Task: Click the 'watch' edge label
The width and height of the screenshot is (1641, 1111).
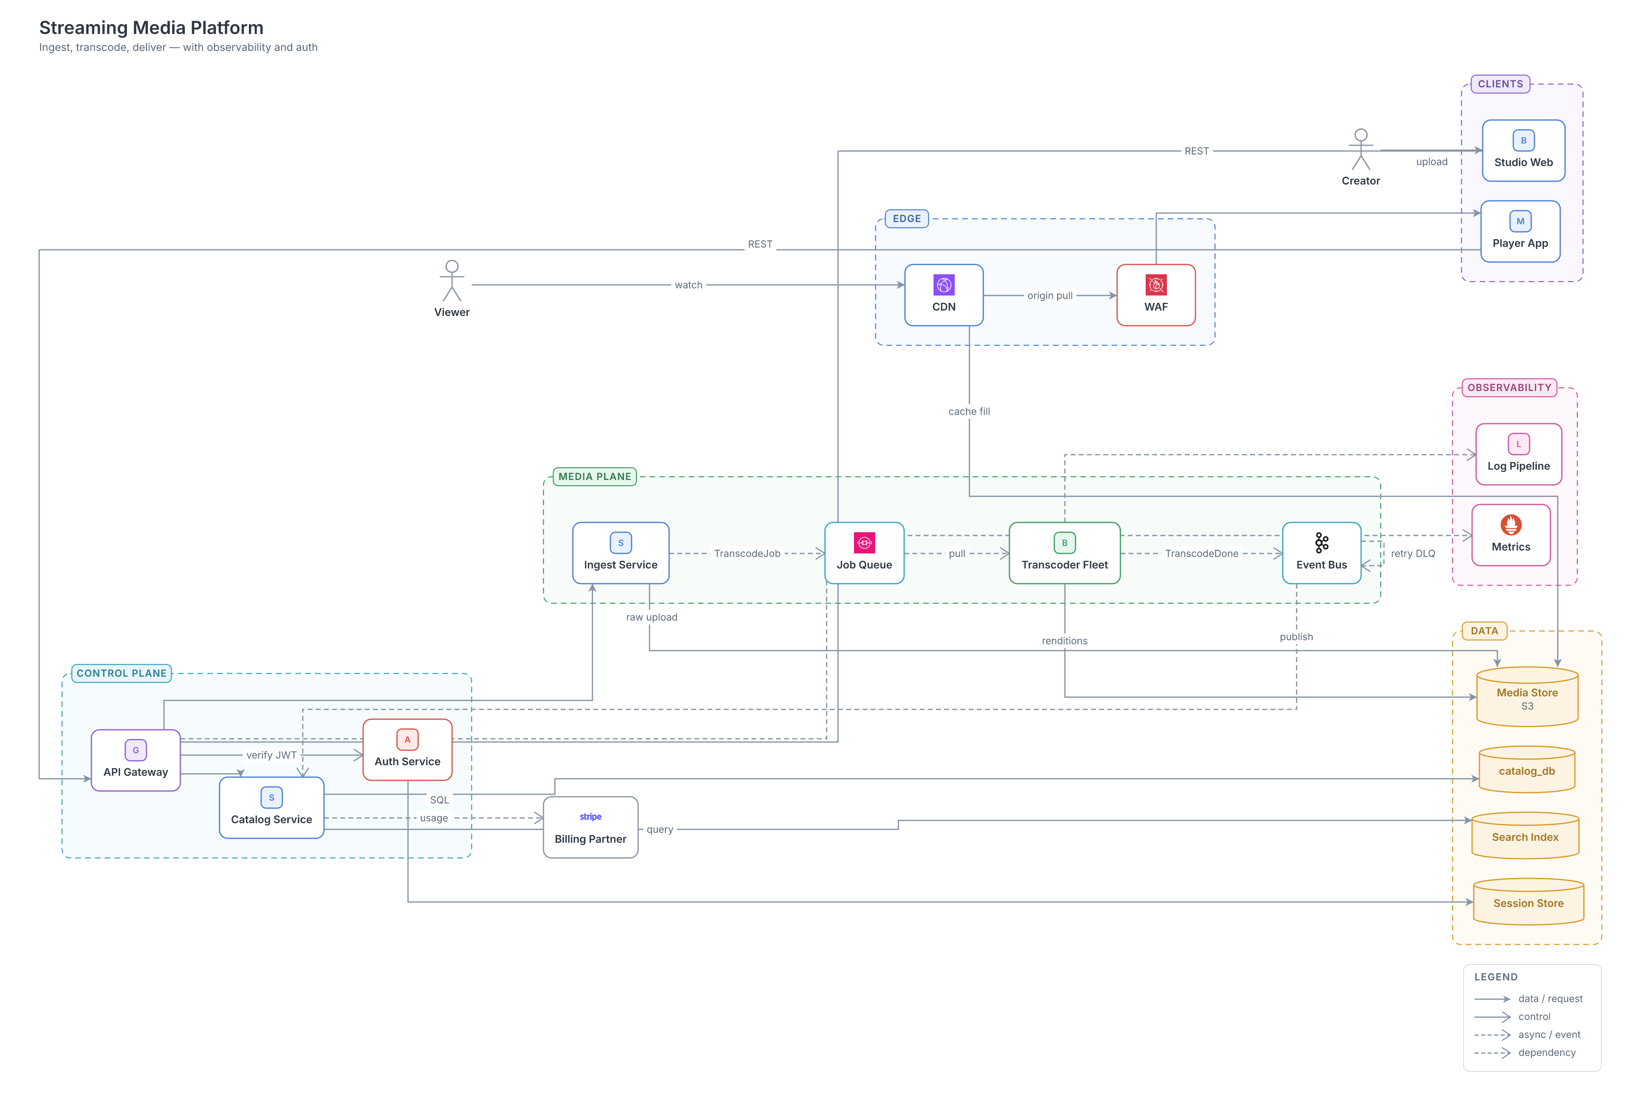Action: click(688, 285)
